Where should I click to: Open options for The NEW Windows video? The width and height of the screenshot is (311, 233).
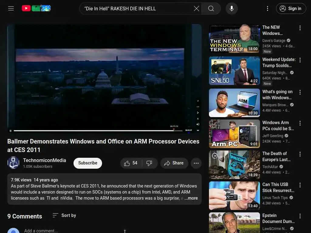click(300, 28)
